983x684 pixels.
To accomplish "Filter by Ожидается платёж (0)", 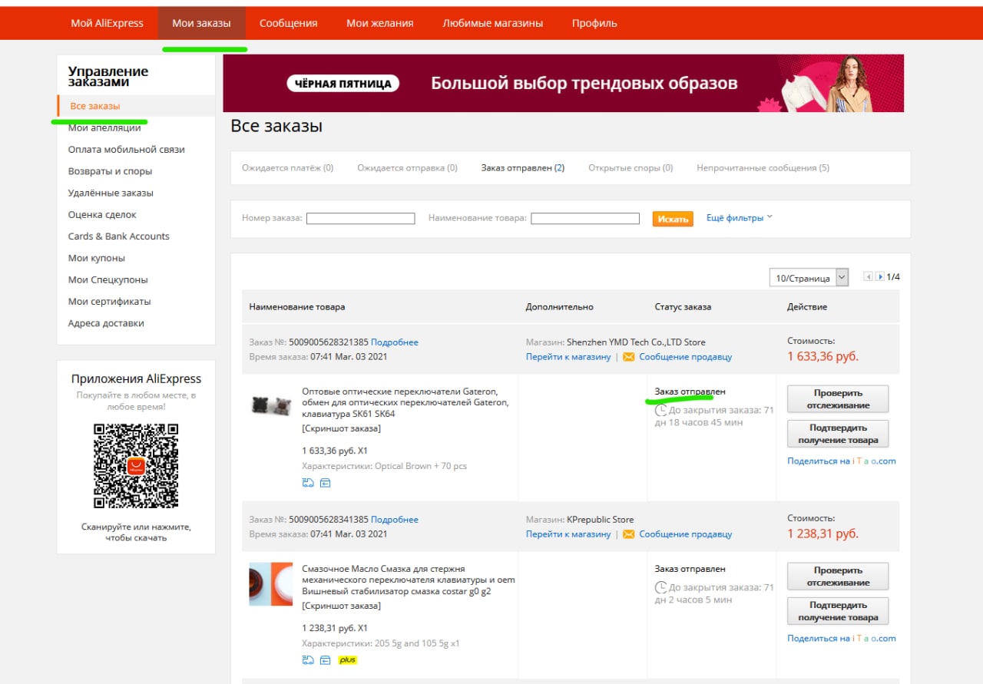I will point(288,168).
